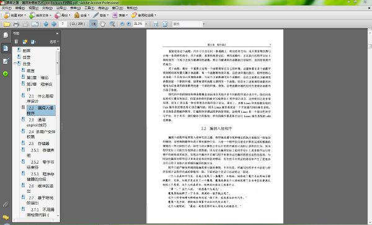Screen dimensions: 372x225
Task: Open the 编辑(E) menu
Action: tap(20, 8)
